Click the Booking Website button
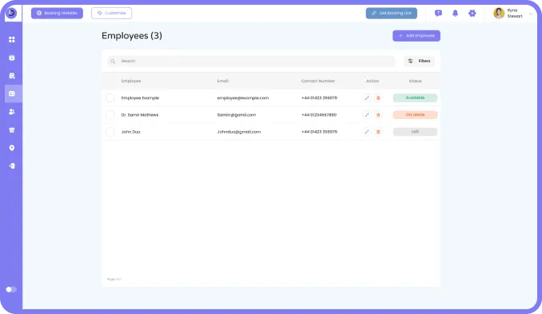 click(x=57, y=13)
